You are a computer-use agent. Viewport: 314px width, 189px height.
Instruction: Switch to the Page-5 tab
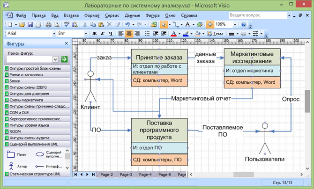(164, 174)
